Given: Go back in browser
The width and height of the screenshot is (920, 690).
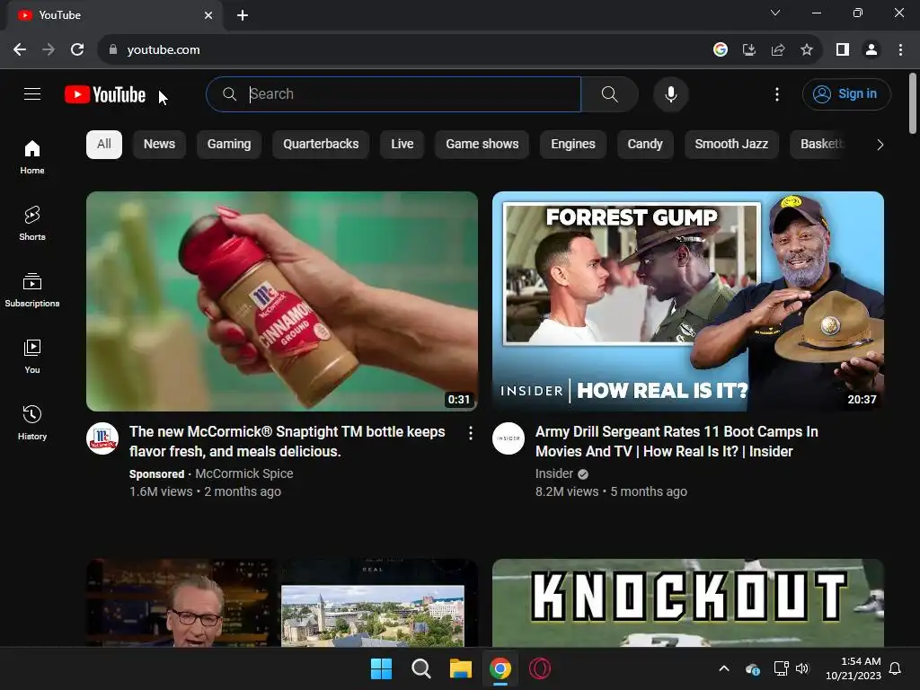Looking at the screenshot, I should coord(20,49).
